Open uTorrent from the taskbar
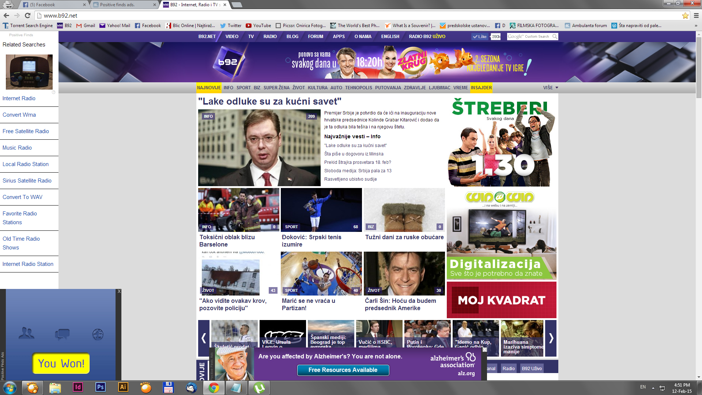 pyautogui.click(x=259, y=388)
